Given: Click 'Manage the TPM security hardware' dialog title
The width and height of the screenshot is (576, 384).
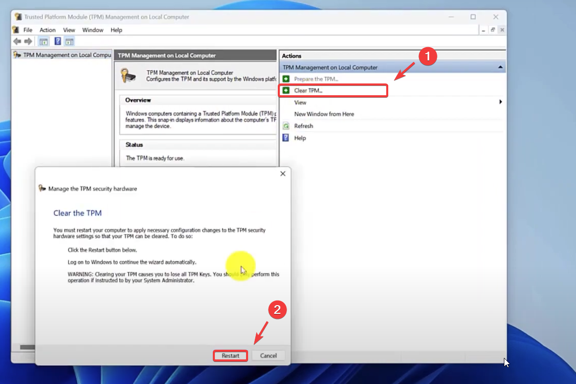Looking at the screenshot, I should (x=93, y=189).
